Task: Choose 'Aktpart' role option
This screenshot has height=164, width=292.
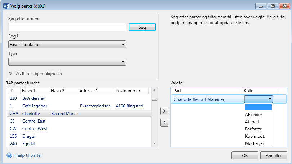Action: click(252, 122)
